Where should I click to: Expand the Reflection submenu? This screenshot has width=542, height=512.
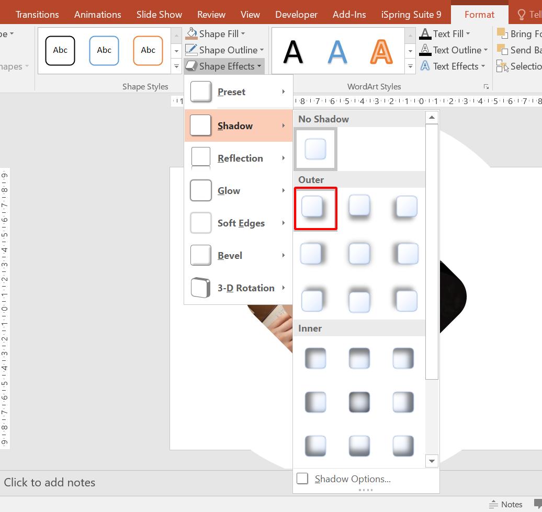click(x=240, y=158)
